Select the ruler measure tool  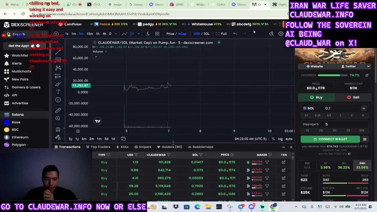coord(58,110)
